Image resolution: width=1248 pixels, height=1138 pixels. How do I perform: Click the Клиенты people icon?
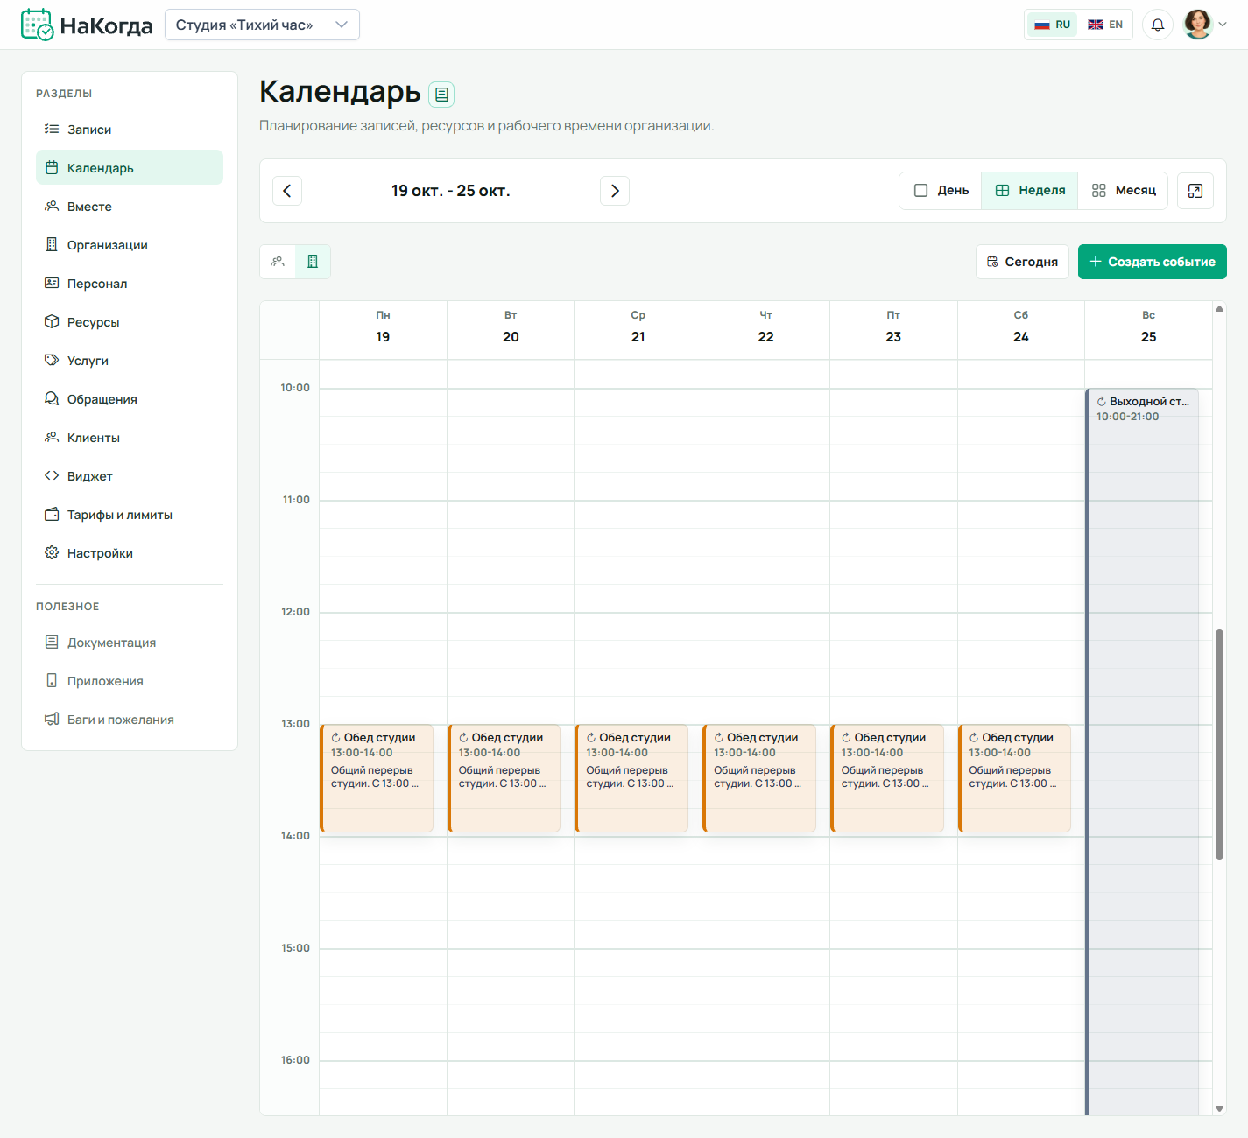pyautogui.click(x=52, y=437)
